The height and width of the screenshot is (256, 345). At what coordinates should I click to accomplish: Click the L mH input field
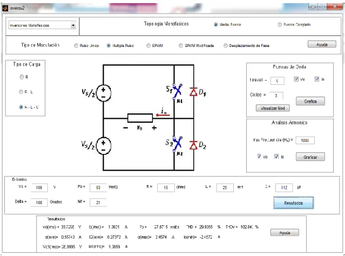225,187
